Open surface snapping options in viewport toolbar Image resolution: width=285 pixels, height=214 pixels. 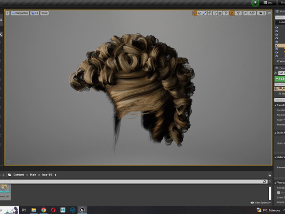(215, 13)
